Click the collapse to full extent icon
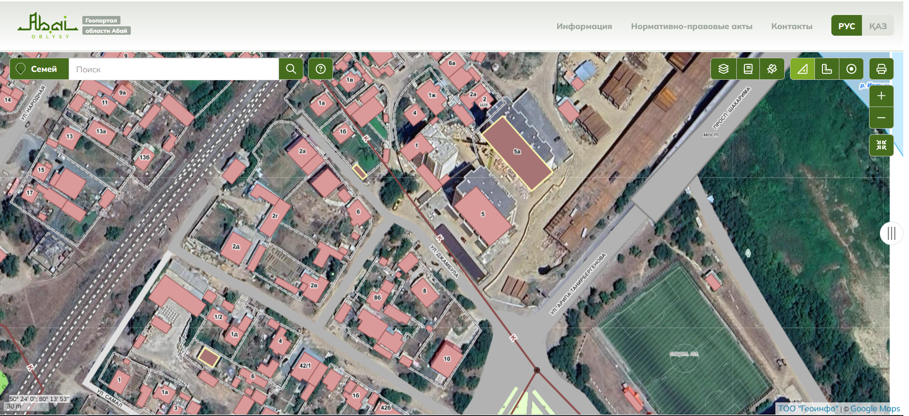This screenshot has width=909, height=416. click(881, 145)
